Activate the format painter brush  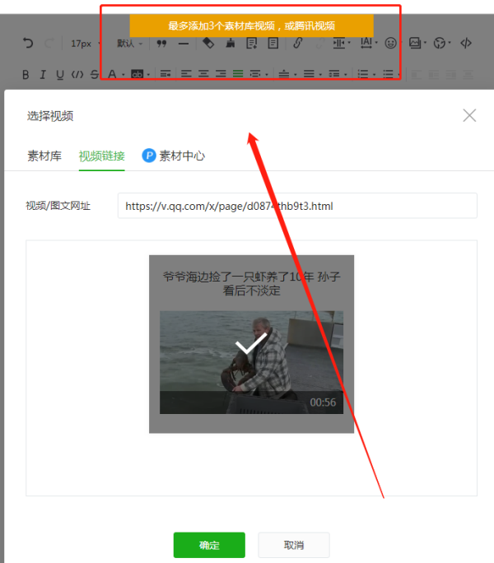231,43
